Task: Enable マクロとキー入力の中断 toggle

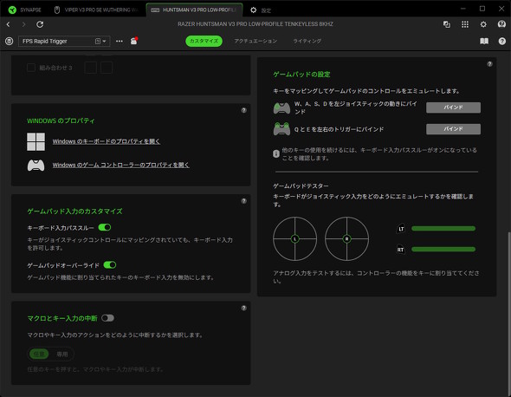Action: point(107,318)
